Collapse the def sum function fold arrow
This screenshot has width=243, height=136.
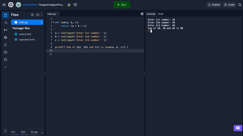(54, 22)
